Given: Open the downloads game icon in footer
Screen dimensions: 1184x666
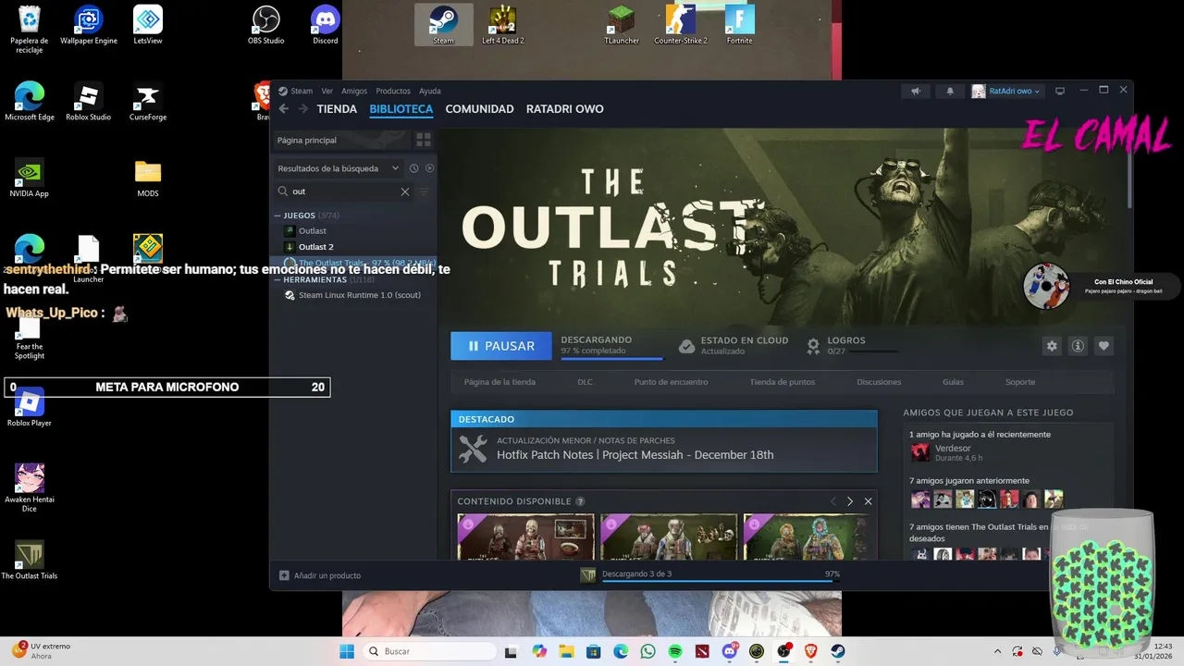Looking at the screenshot, I should [x=587, y=575].
